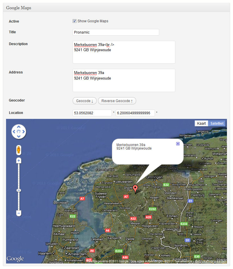
Task: Click the E233 road shield
Action: (184, 224)
